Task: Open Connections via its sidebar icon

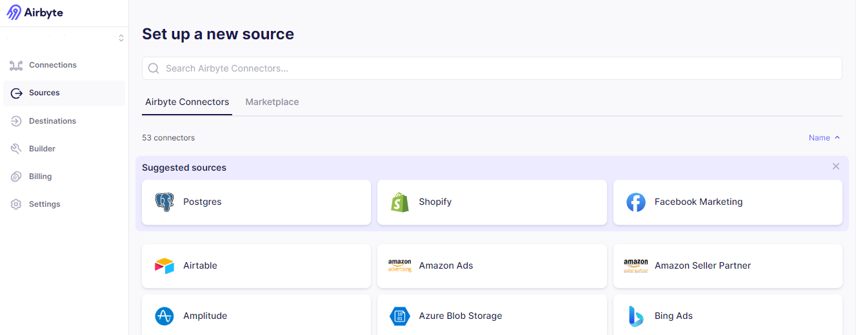Action: point(16,65)
